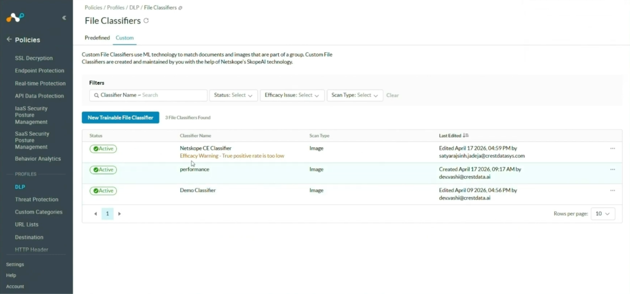This screenshot has height=294, width=630.
Task: Open HTTP Header in sidebar
Action: 31,249
